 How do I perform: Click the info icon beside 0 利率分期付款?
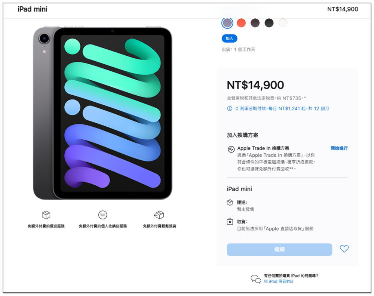pos(230,109)
